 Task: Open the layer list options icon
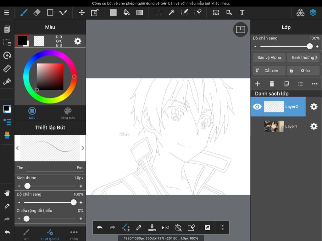(300, 84)
